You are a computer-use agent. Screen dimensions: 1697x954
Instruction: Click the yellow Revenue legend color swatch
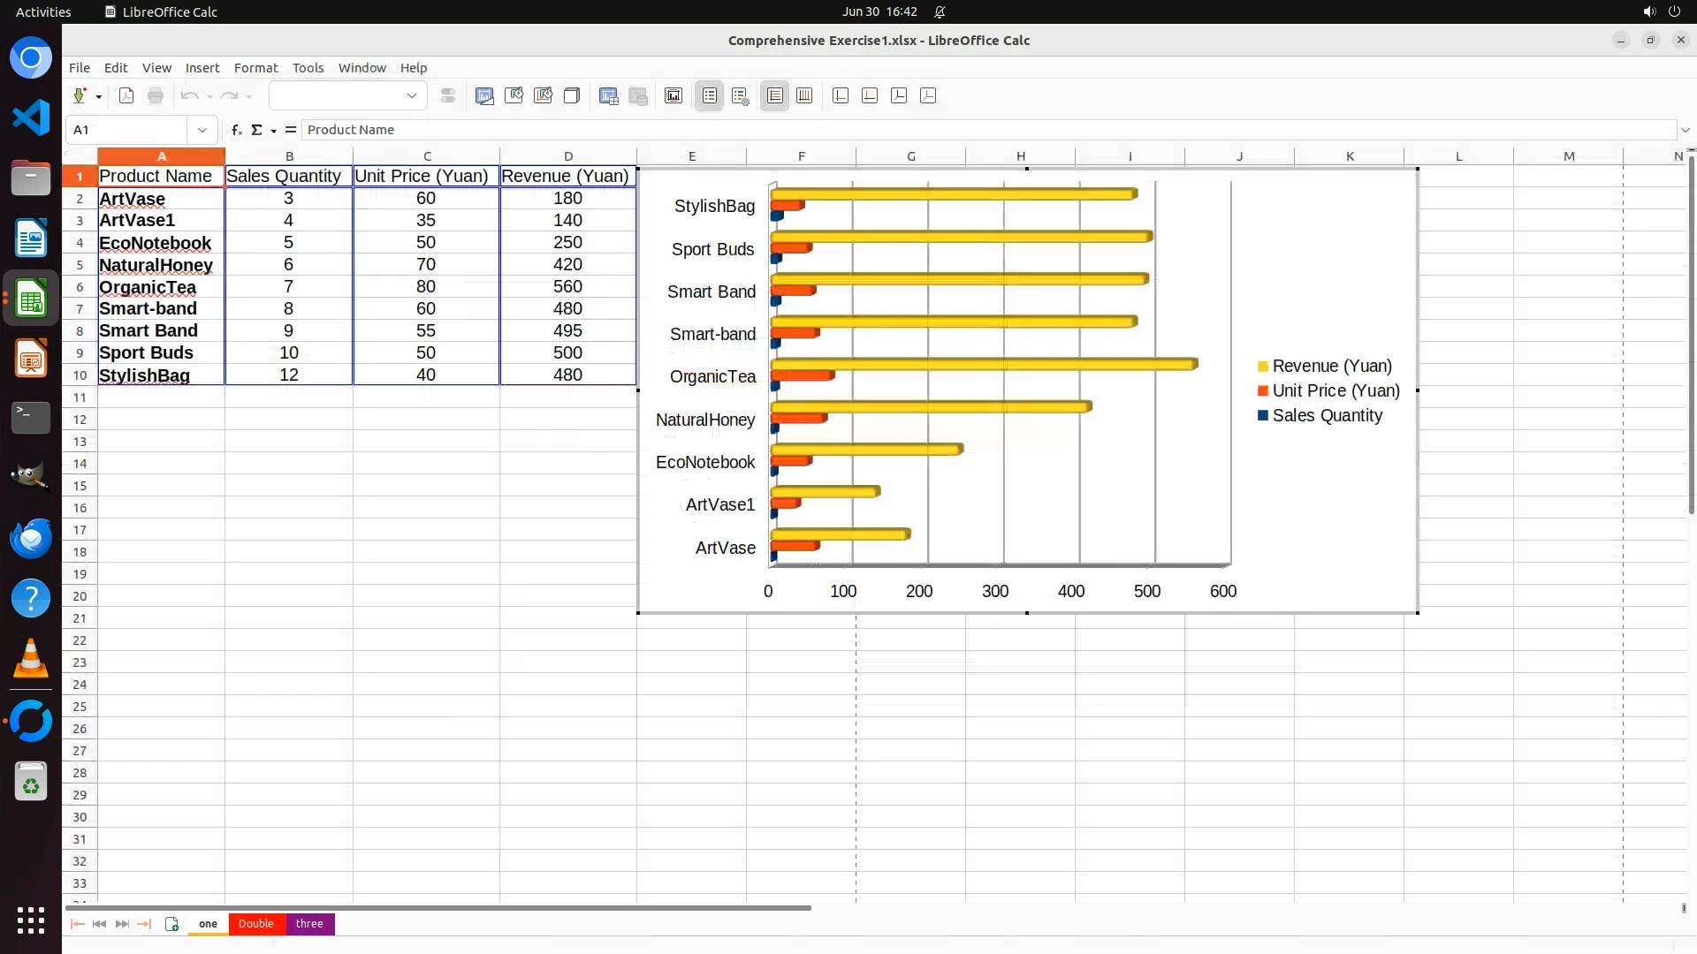[x=1263, y=367]
